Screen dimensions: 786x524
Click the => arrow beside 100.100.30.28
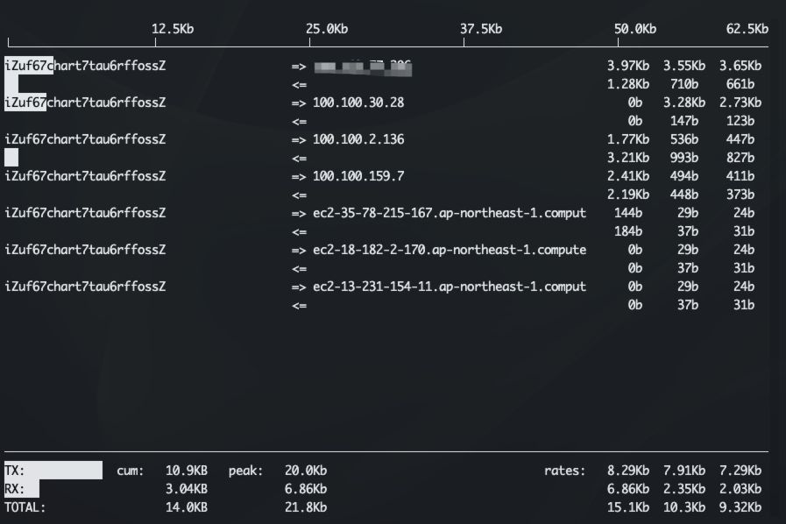click(299, 103)
